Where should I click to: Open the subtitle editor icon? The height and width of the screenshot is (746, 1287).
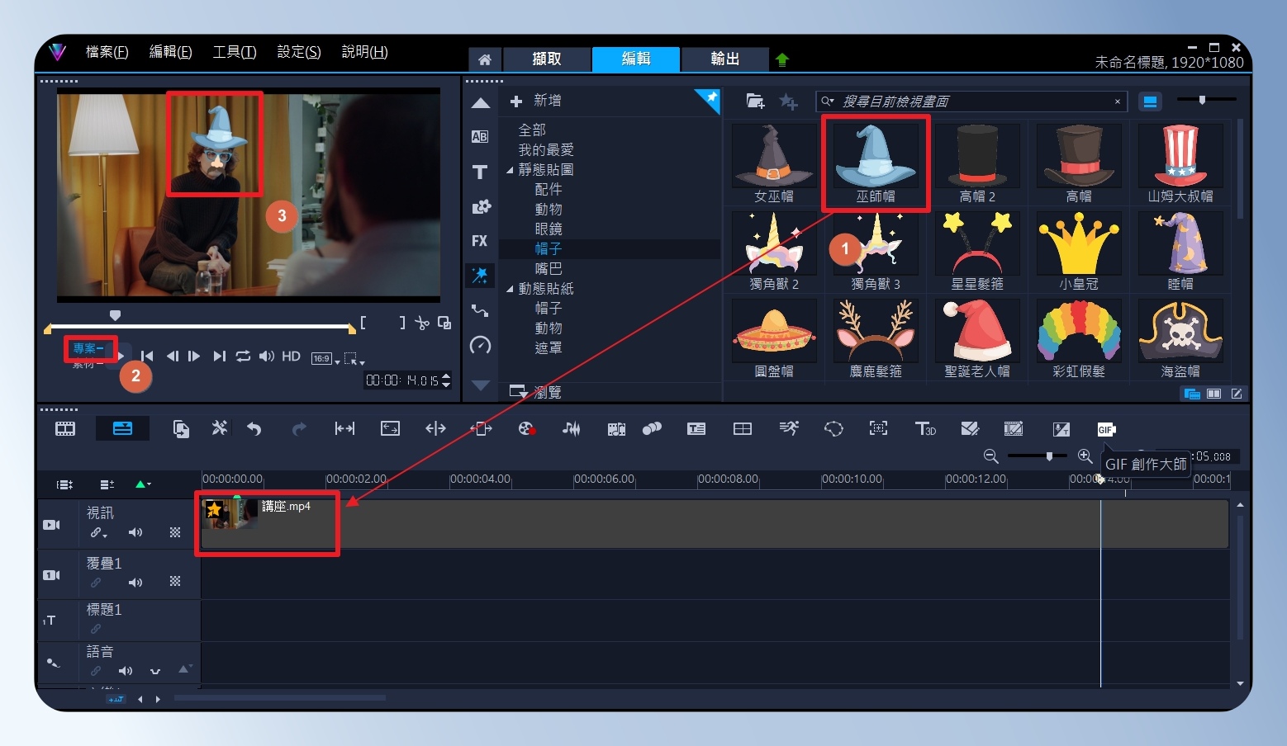coord(696,428)
